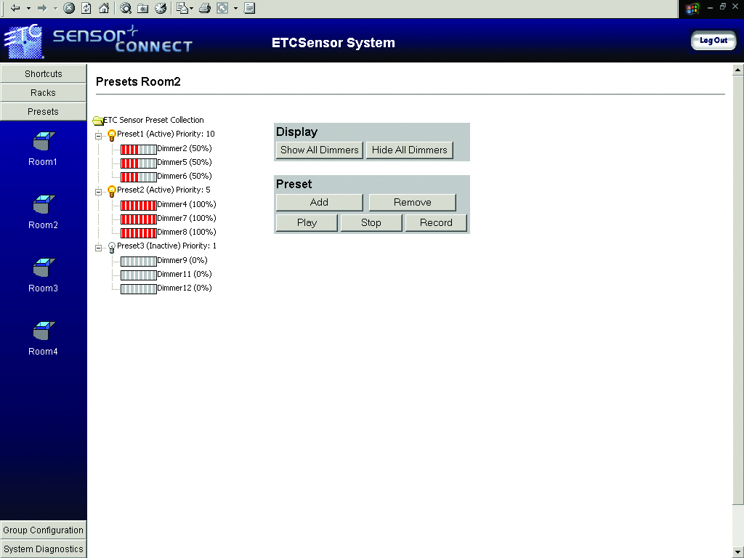Open the Presets navigation section
This screenshot has height=558, width=744.
tap(43, 111)
